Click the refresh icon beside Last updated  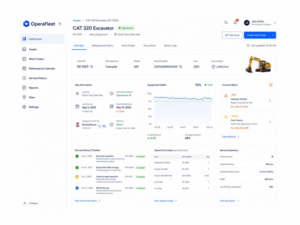click(248, 46)
